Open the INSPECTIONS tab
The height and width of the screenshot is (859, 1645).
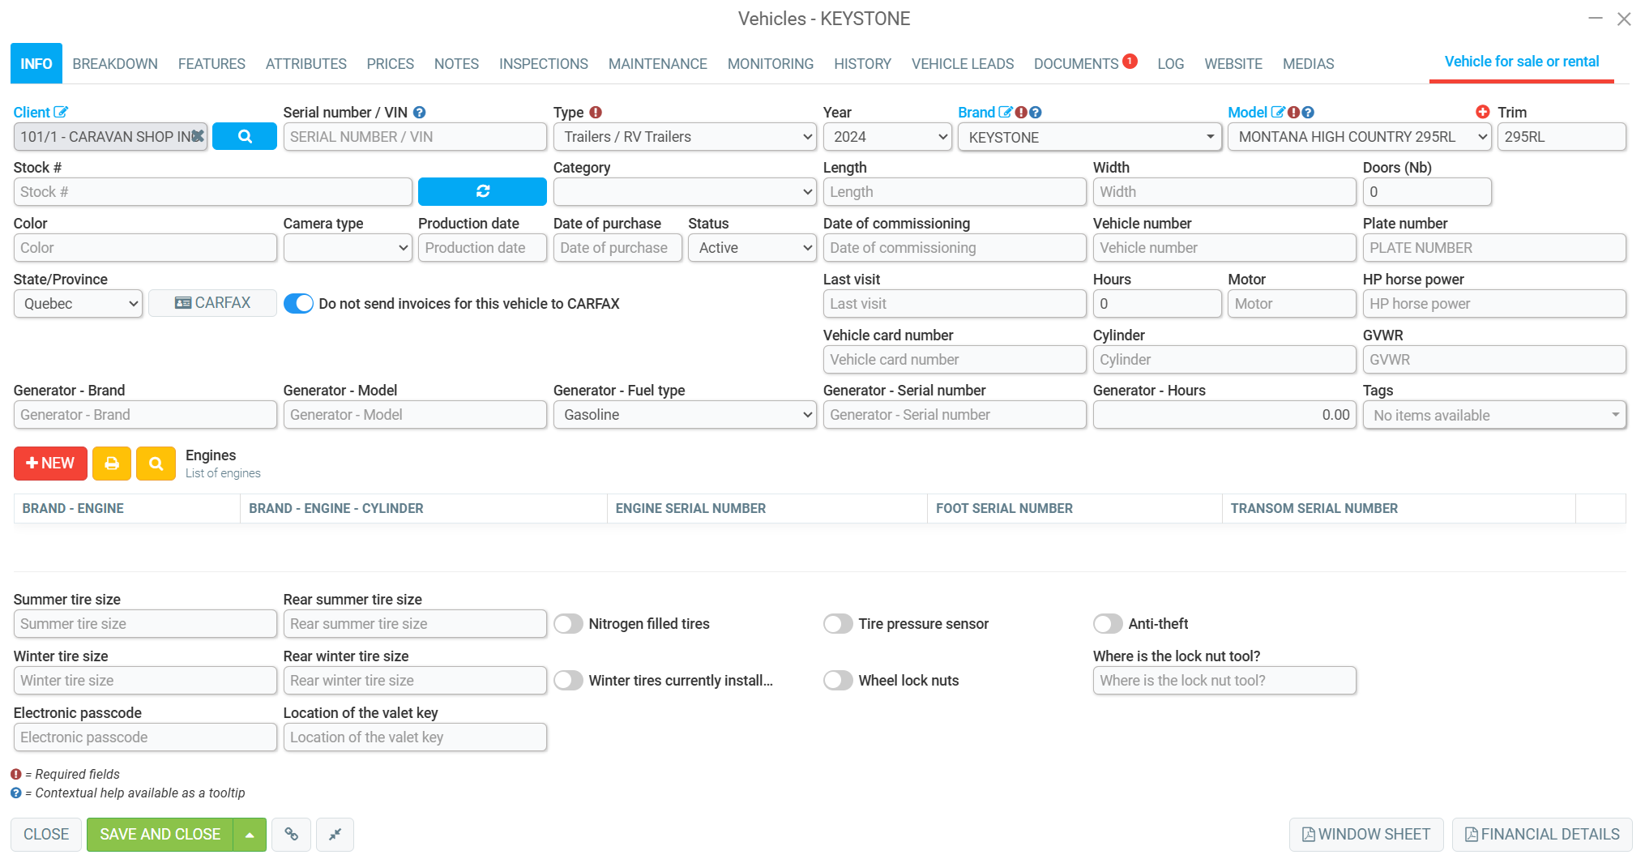[x=544, y=64]
